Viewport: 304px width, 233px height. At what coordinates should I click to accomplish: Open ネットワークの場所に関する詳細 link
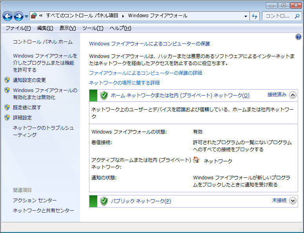(124, 83)
